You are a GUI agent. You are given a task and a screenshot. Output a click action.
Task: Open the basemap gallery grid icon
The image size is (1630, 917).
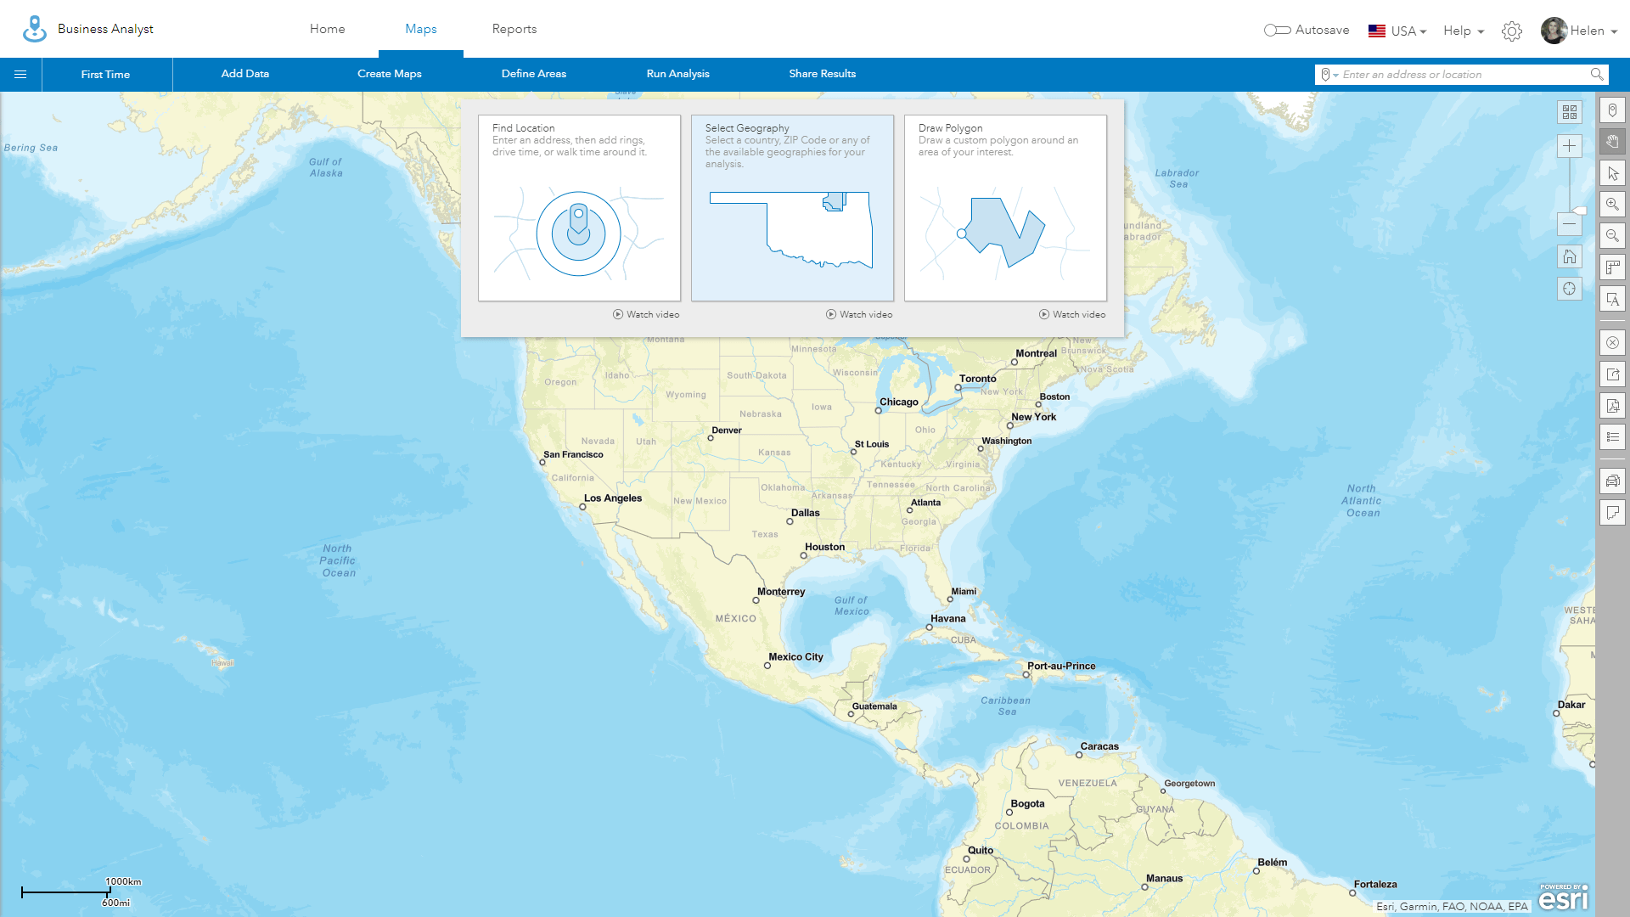click(1569, 112)
